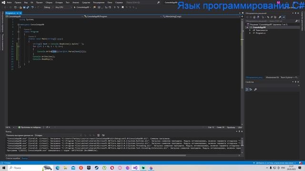Click Visual Studio icon in the taskbar
The height and width of the screenshot is (171, 305).
point(135,168)
